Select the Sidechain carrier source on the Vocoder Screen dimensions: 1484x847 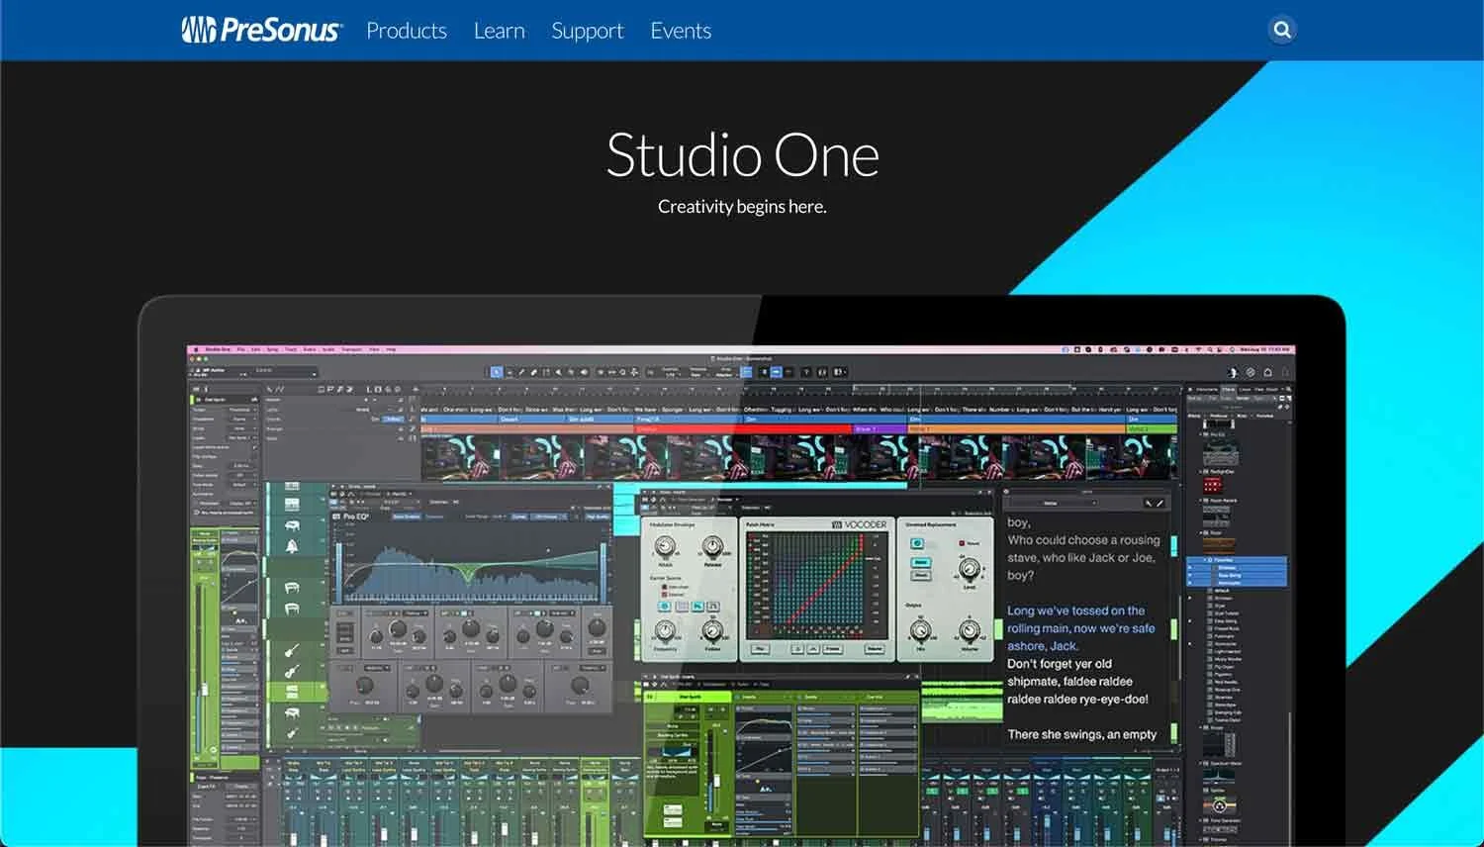pyautogui.click(x=665, y=587)
